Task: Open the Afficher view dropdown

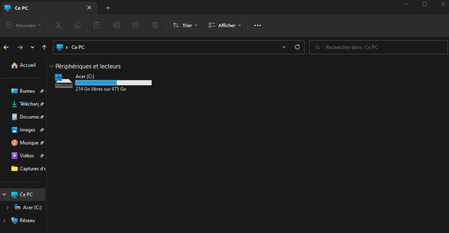Action: tap(224, 26)
